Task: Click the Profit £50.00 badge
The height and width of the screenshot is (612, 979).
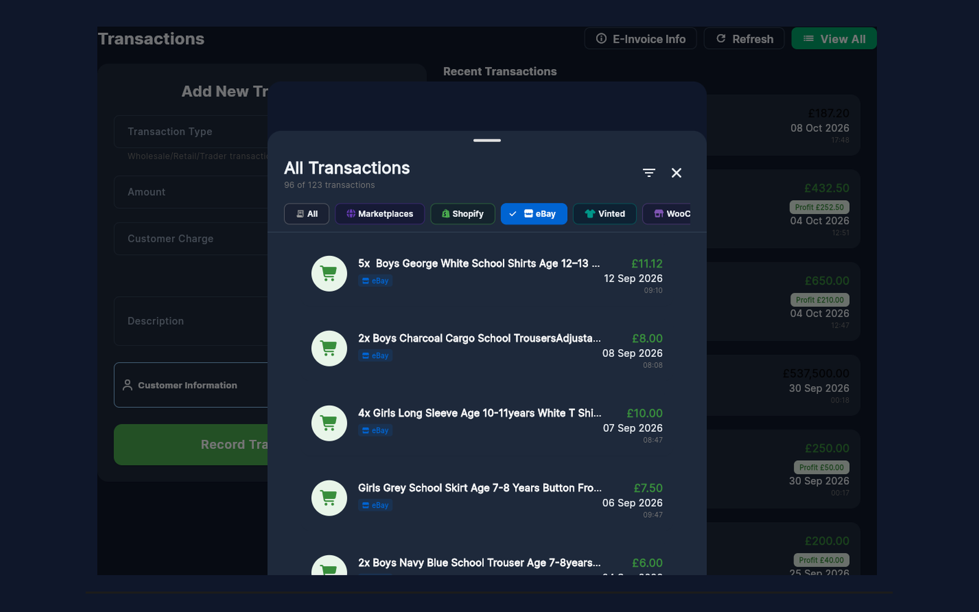Action: (821, 467)
